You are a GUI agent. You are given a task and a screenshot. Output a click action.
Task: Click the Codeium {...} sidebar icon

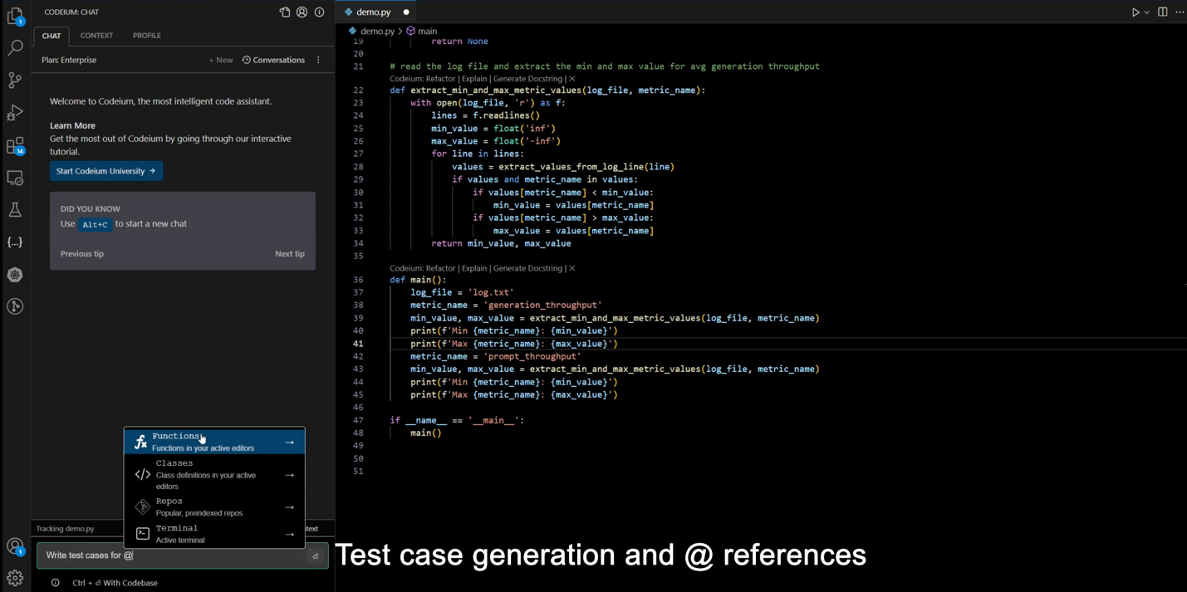point(14,242)
